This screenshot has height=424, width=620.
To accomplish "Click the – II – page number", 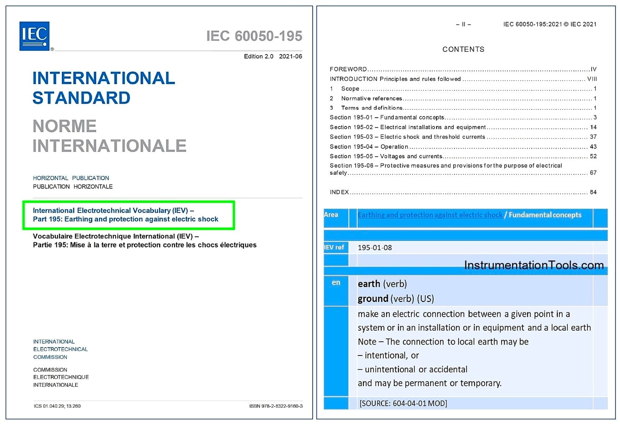I will tap(463, 24).
